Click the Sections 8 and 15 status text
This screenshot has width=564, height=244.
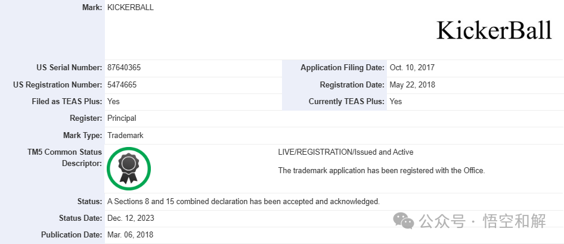243,202
